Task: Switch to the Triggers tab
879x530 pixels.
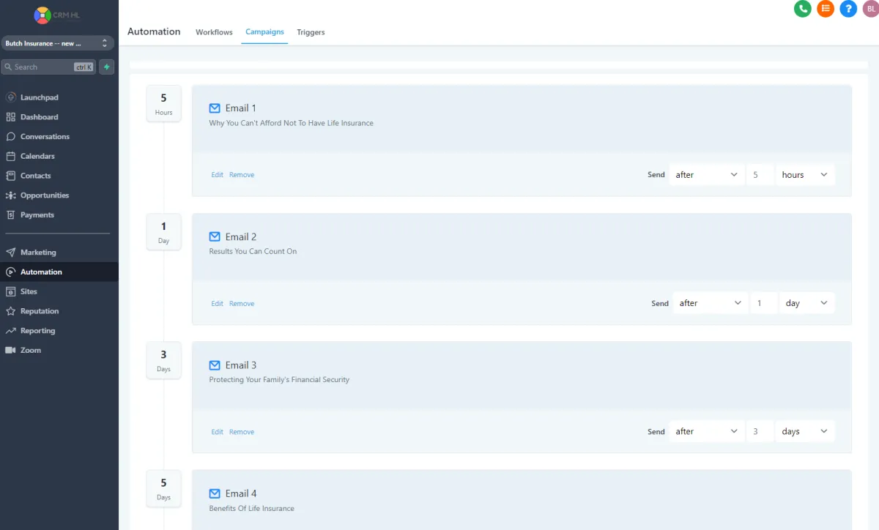Action: point(311,32)
